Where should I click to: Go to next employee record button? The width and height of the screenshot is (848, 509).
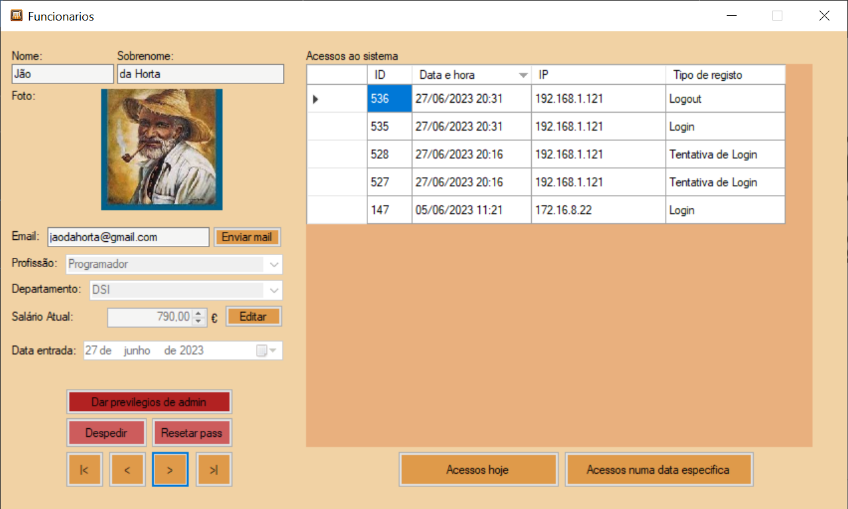170,470
